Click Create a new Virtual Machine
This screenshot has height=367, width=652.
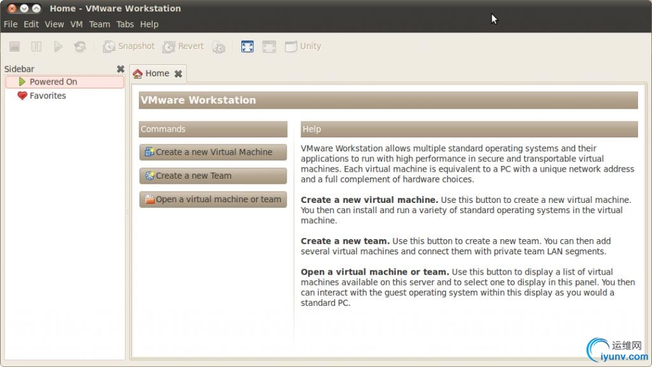[213, 152]
